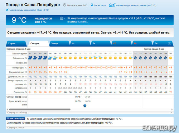This screenshot has height=133, width=179.
Task: Click the right scroll arrow of the table
Action: 172,109
